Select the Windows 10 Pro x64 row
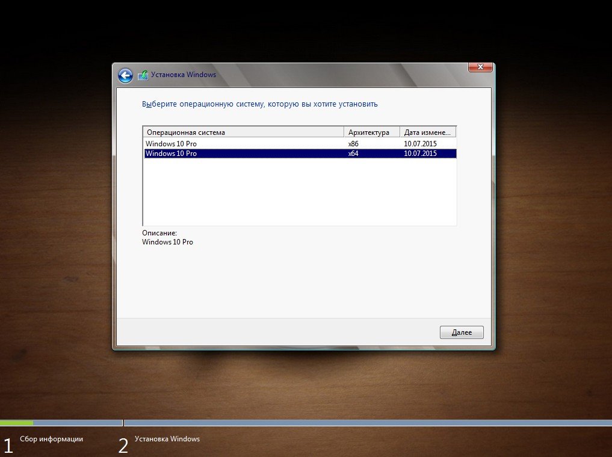 [300, 154]
